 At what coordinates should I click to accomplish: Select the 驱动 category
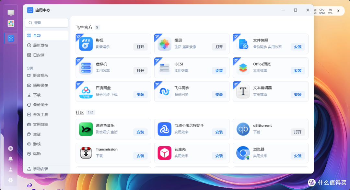pos(46,154)
